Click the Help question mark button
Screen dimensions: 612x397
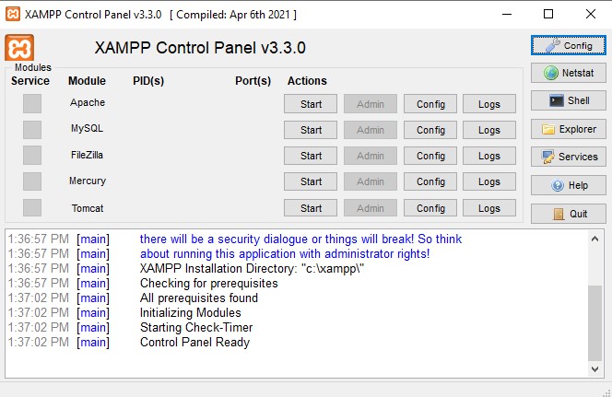[x=567, y=185]
